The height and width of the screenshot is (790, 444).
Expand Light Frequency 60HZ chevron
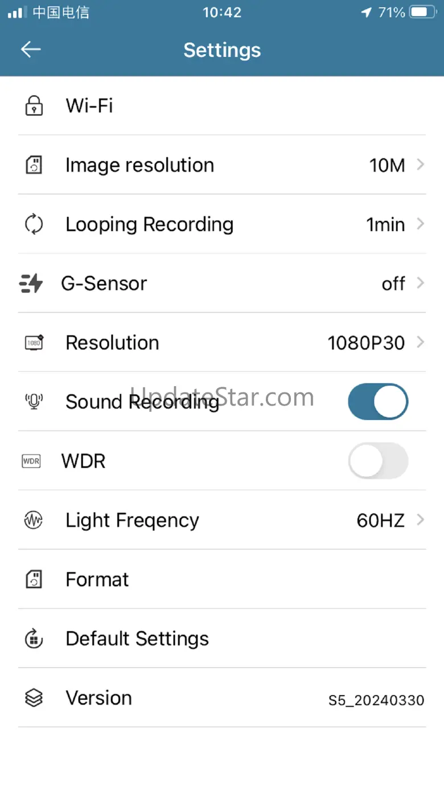pos(420,520)
